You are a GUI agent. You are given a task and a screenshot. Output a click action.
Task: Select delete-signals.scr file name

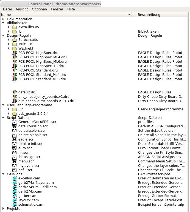point(33,135)
